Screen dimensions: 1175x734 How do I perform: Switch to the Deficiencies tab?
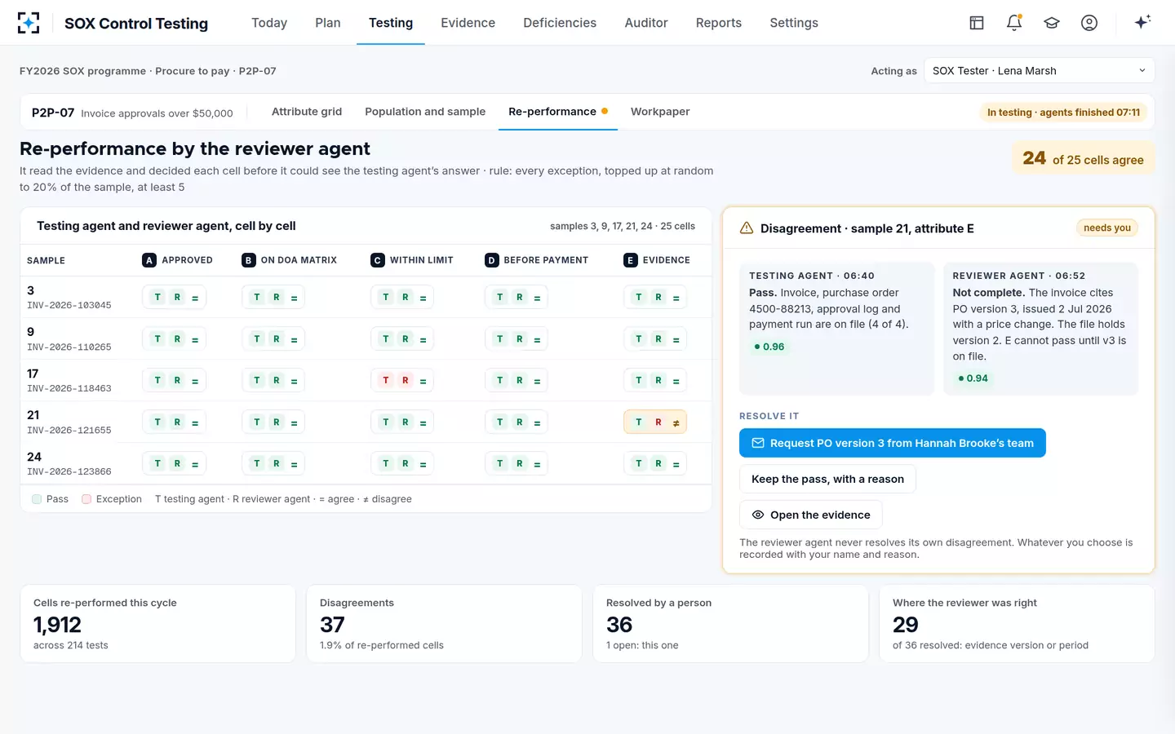pyautogui.click(x=560, y=23)
